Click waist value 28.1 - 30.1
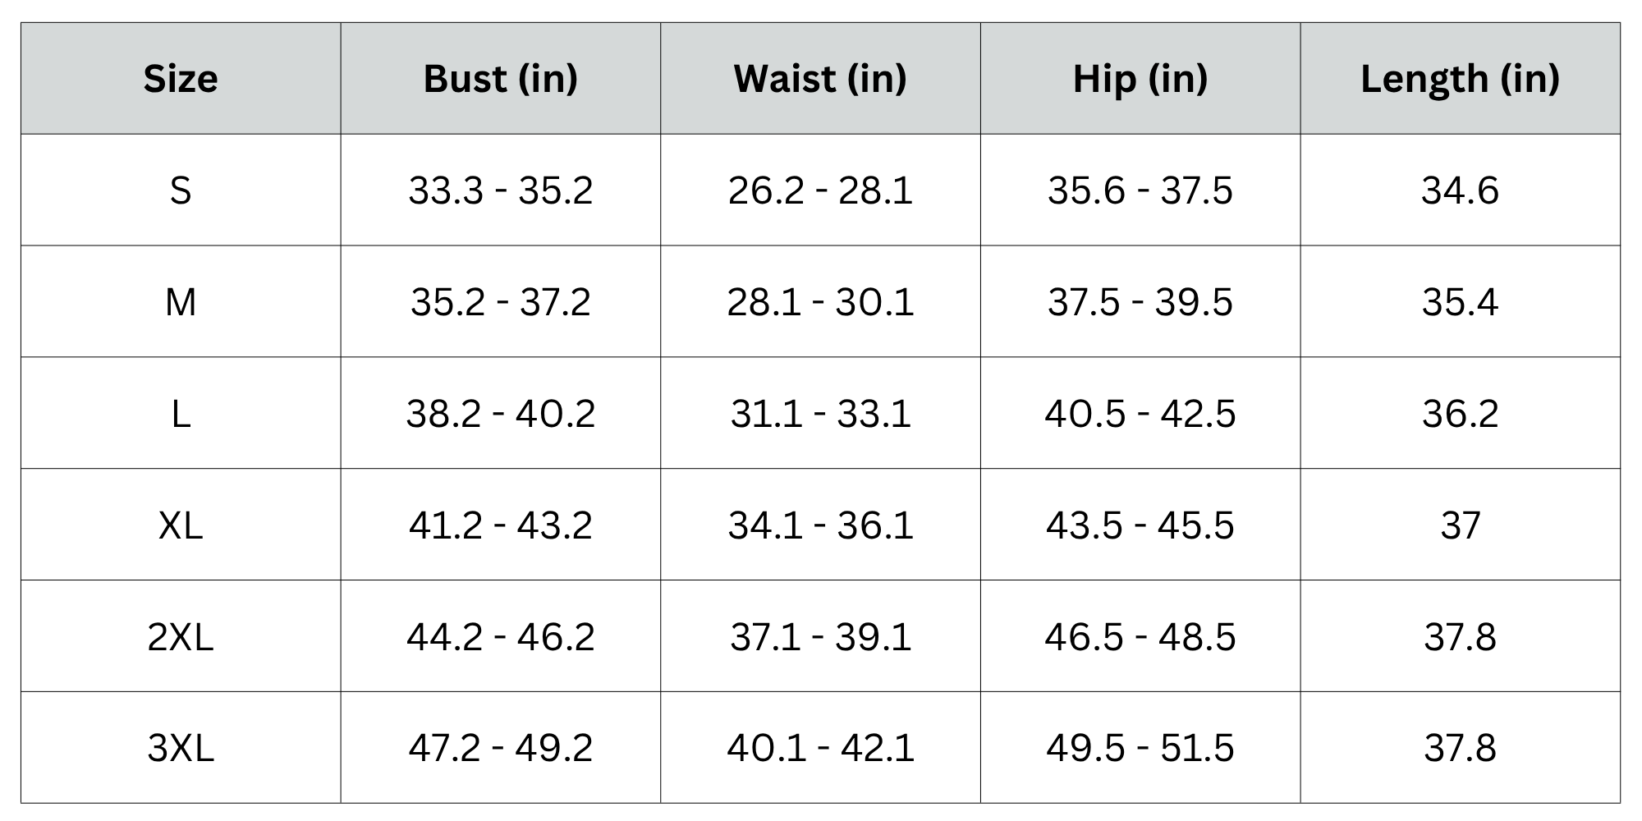 [x=820, y=302]
